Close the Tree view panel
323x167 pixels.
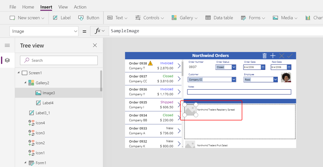click(x=95, y=45)
